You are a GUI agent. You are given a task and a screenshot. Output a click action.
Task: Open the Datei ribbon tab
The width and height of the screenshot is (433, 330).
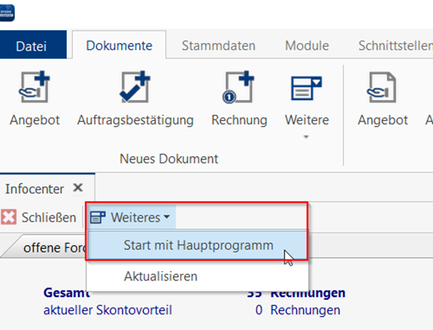[x=32, y=46]
